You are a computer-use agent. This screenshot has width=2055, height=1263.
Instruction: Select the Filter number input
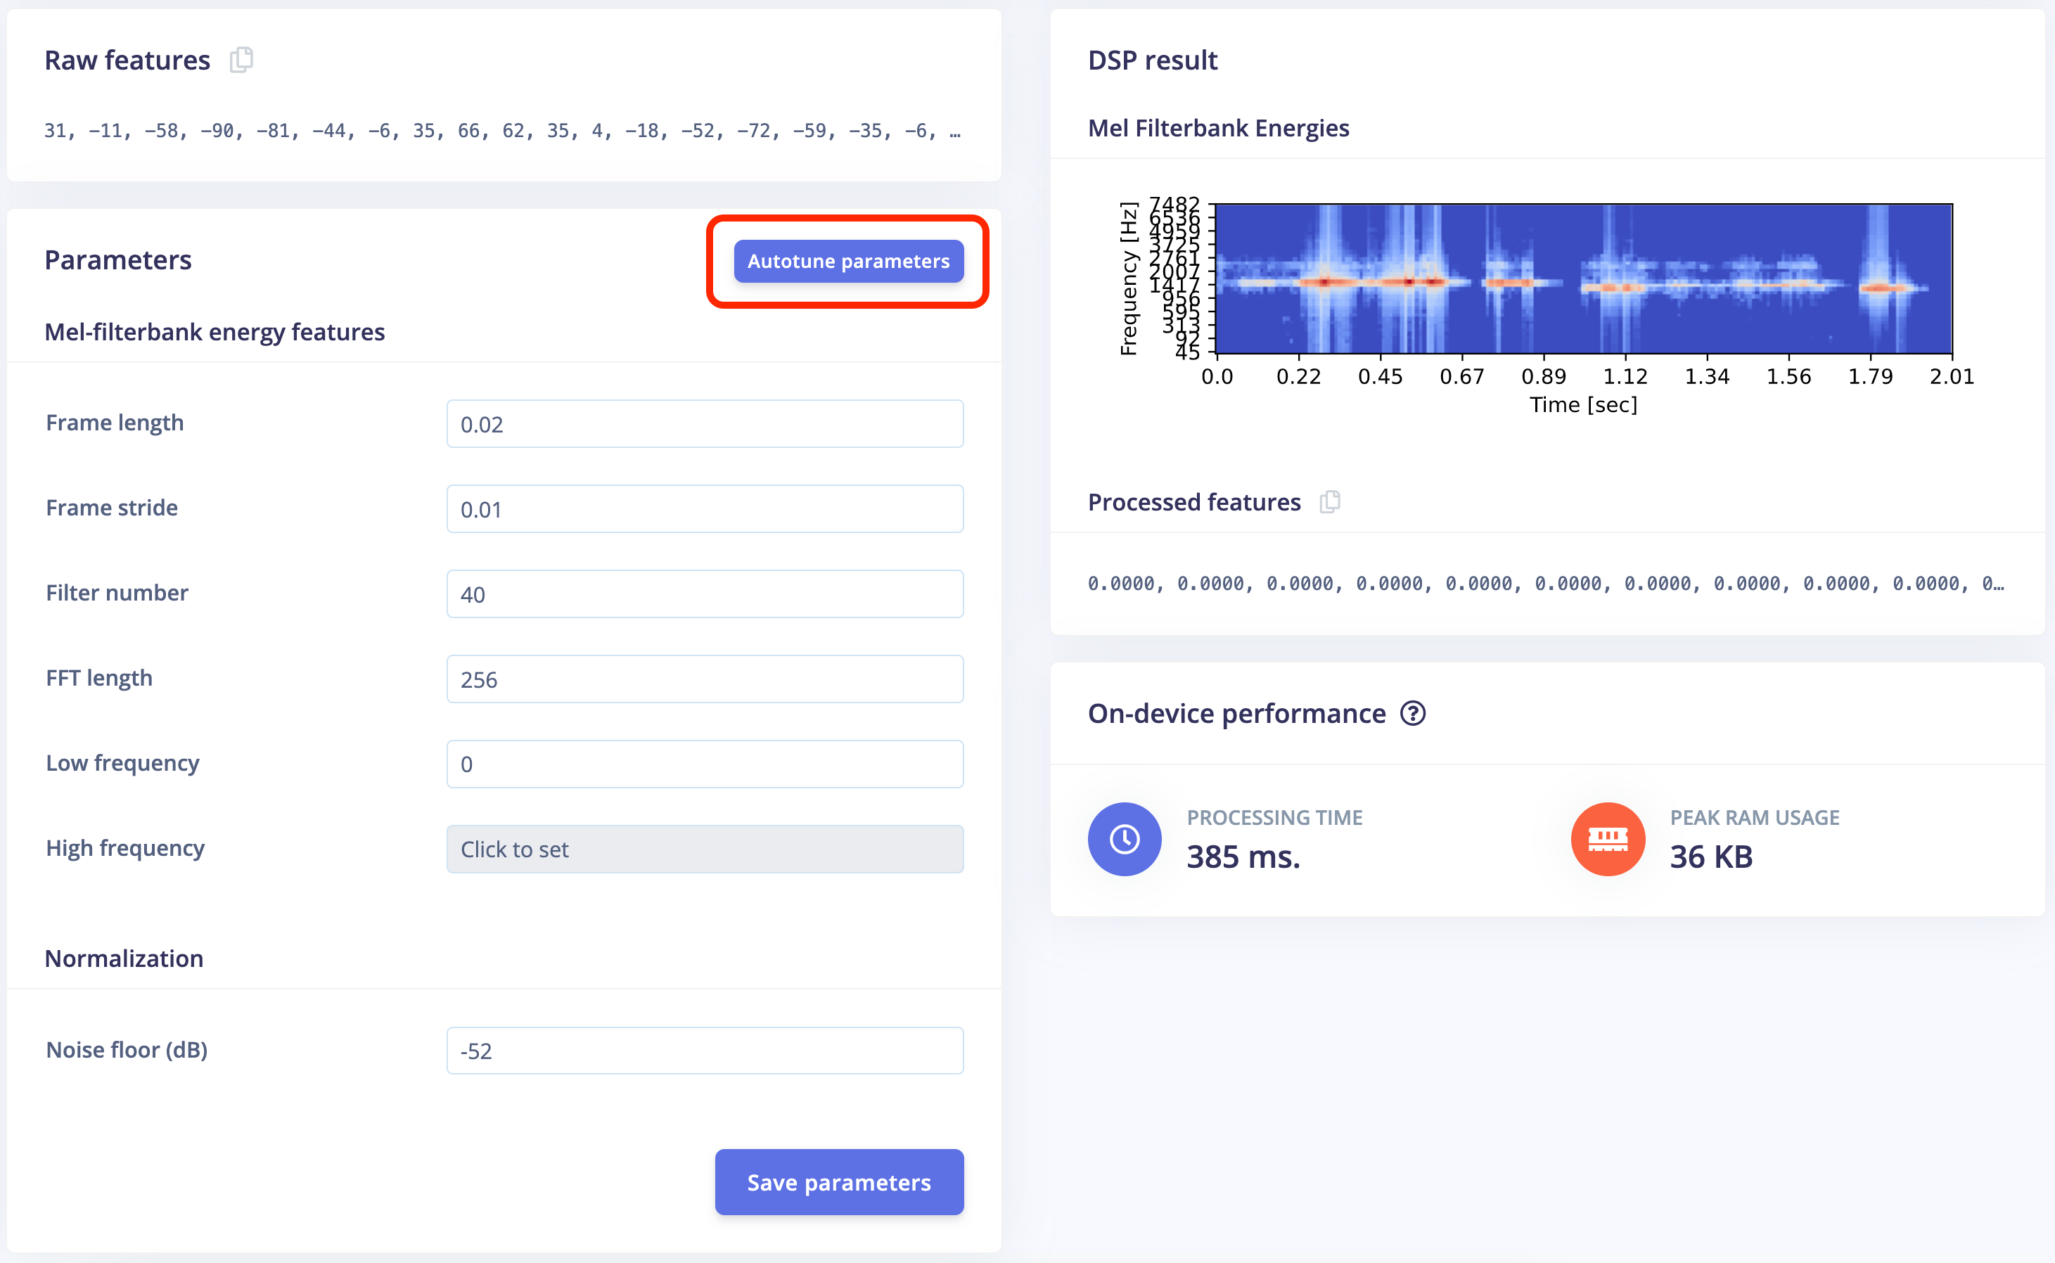point(704,595)
